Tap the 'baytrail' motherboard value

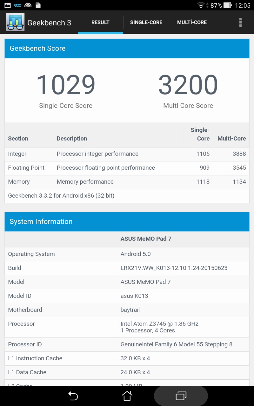click(130, 310)
